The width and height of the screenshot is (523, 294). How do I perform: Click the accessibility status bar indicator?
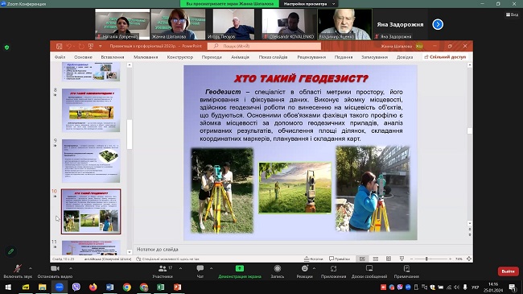coord(168,259)
